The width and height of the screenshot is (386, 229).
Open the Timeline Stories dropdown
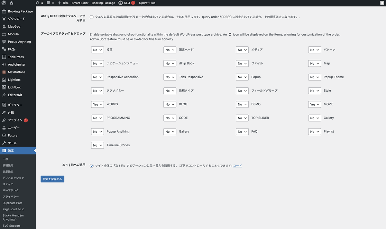[97, 145]
